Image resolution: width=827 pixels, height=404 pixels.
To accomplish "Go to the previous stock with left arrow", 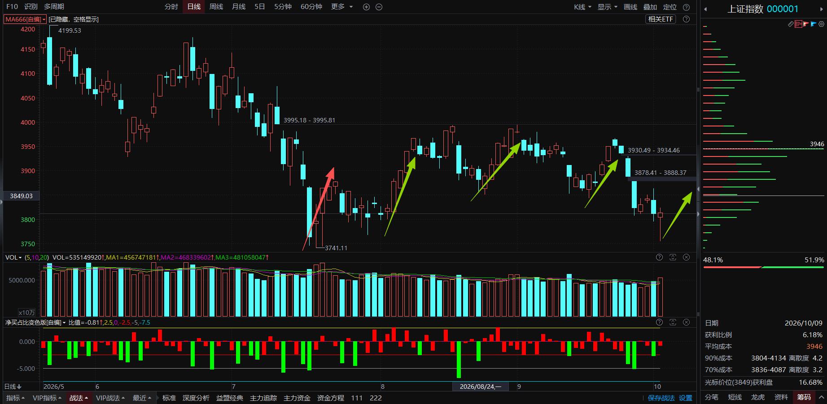I will 705,9.
